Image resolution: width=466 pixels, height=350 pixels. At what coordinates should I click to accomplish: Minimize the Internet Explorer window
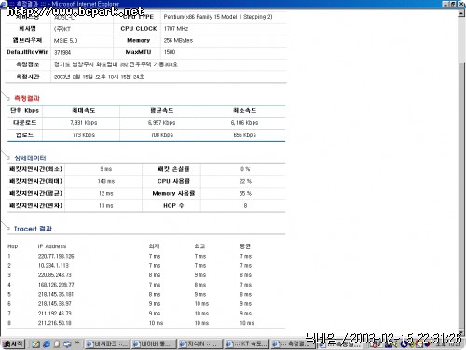click(446, 4)
